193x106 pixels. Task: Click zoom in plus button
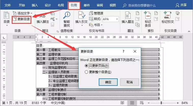click(x=178, y=103)
